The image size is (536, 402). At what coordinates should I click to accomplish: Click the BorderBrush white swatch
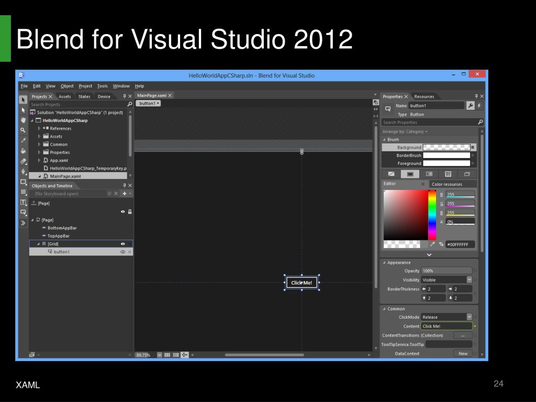click(x=446, y=155)
